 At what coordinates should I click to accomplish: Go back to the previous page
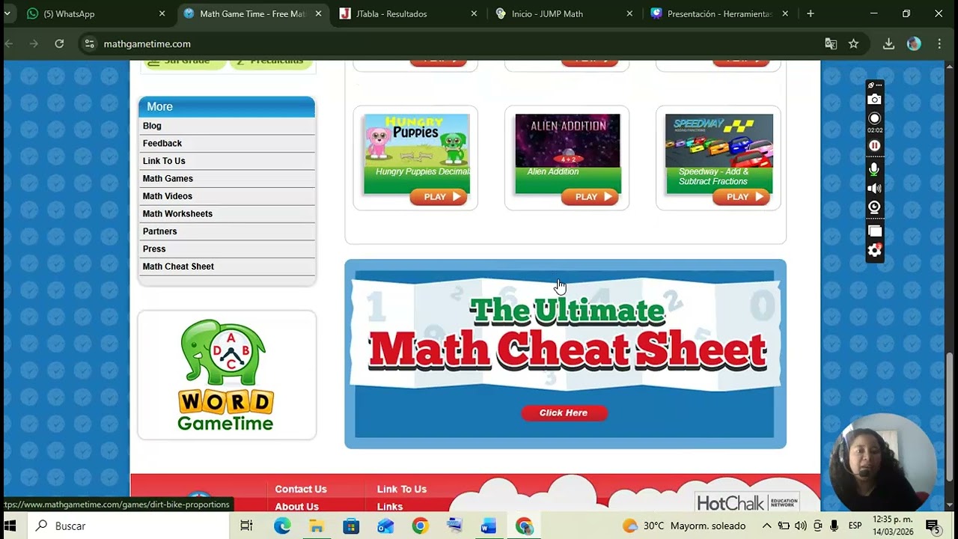pos(9,43)
